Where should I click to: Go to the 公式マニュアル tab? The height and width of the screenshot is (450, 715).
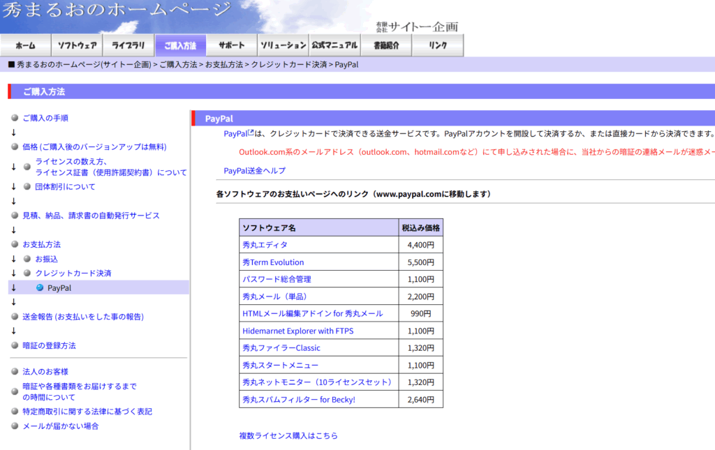pos(334,45)
